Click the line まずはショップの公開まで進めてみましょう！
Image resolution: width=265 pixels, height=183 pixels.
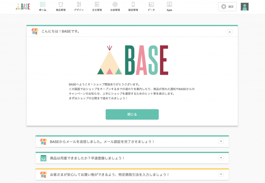tap(98, 98)
